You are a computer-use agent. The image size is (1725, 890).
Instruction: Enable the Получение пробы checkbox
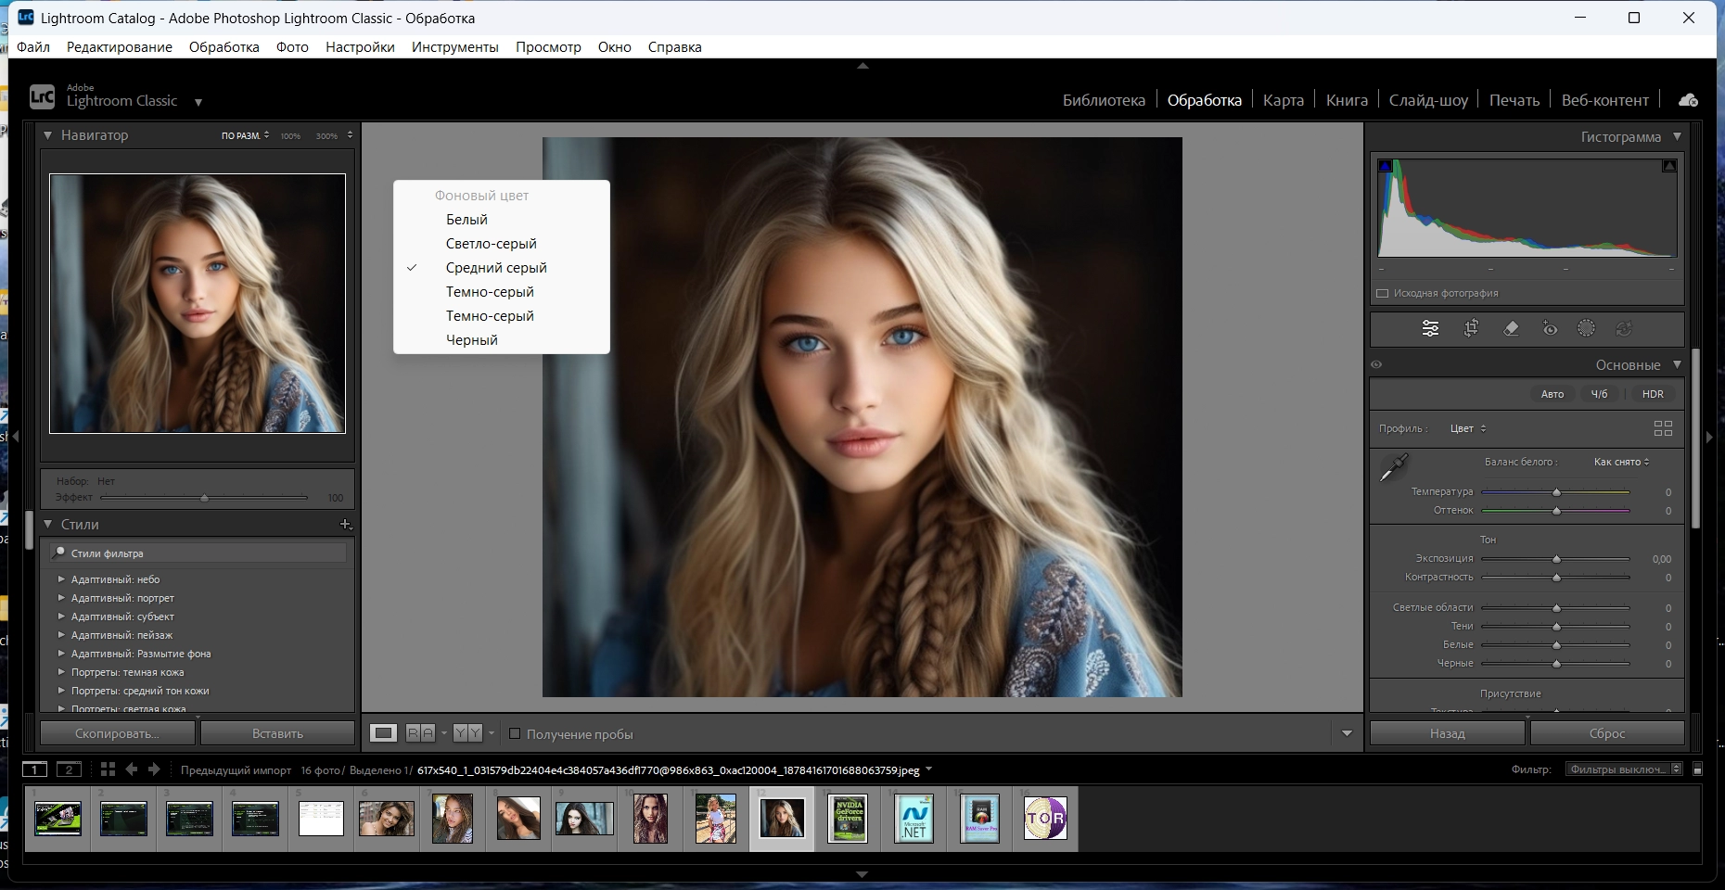click(515, 734)
